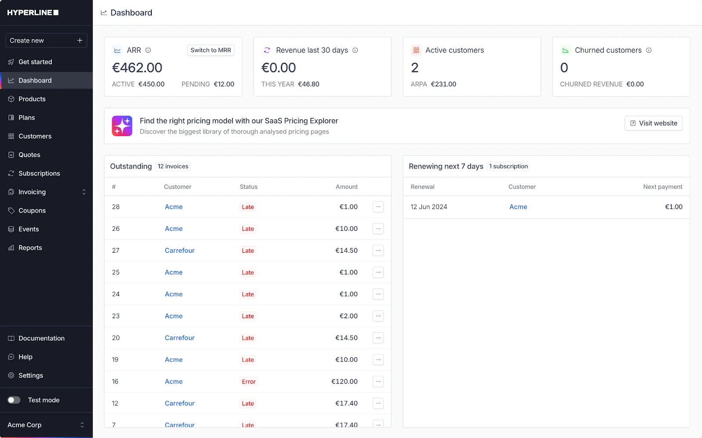Click the Active customers people icon
Image resolution: width=702 pixels, height=438 pixels.
[416, 50]
